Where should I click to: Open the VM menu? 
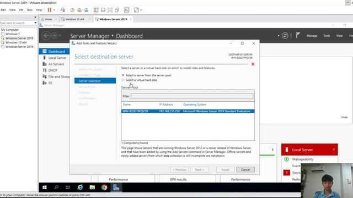(x=21, y=10)
